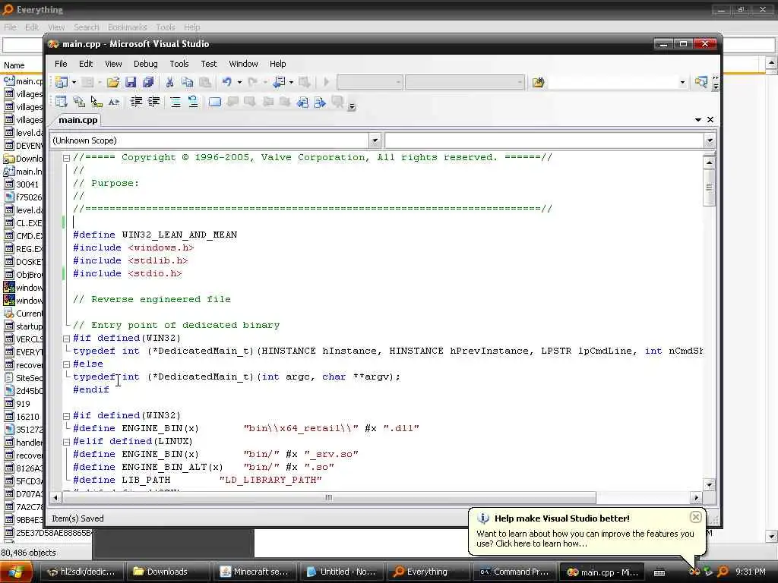Viewport: 778px width, 583px height.
Task: Click the editor scroll down arrow
Action: (x=709, y=485)
